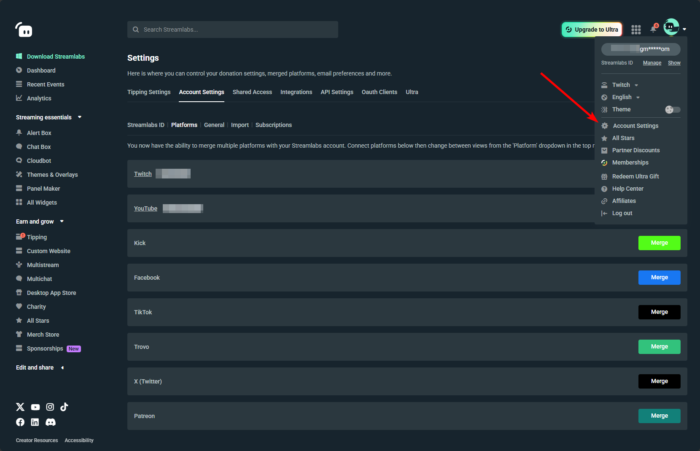Open the profile menu caret
This screenshot has height=451, width=700.
coord(684,29)
